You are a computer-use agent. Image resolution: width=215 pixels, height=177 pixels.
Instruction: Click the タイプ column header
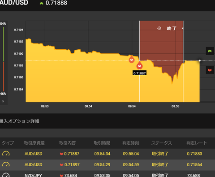pos(8,143)
